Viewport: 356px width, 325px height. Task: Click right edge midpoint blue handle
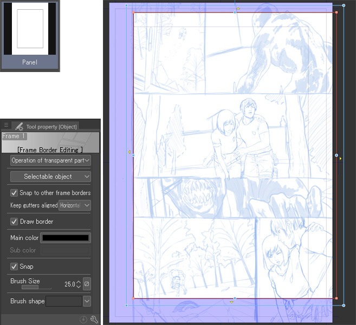[336, 155]
